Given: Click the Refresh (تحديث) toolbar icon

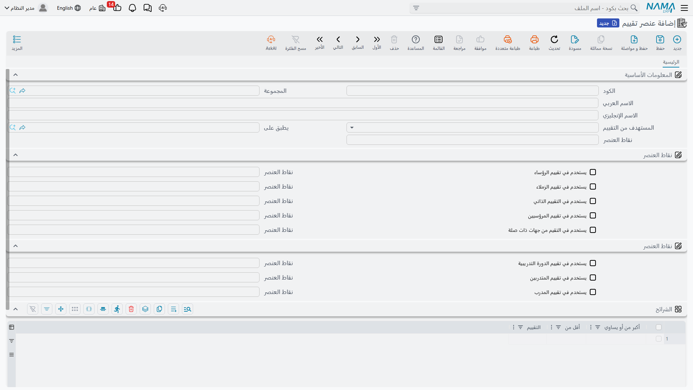Looking at the screenshot, I should (x=554, y=39).
